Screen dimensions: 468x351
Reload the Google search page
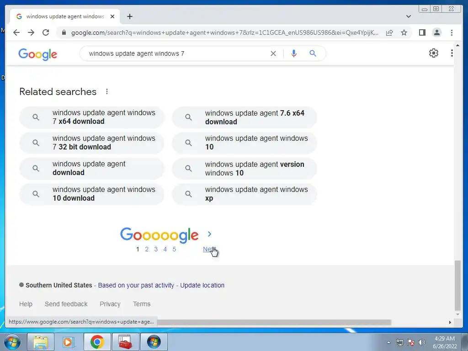(46, 32)
